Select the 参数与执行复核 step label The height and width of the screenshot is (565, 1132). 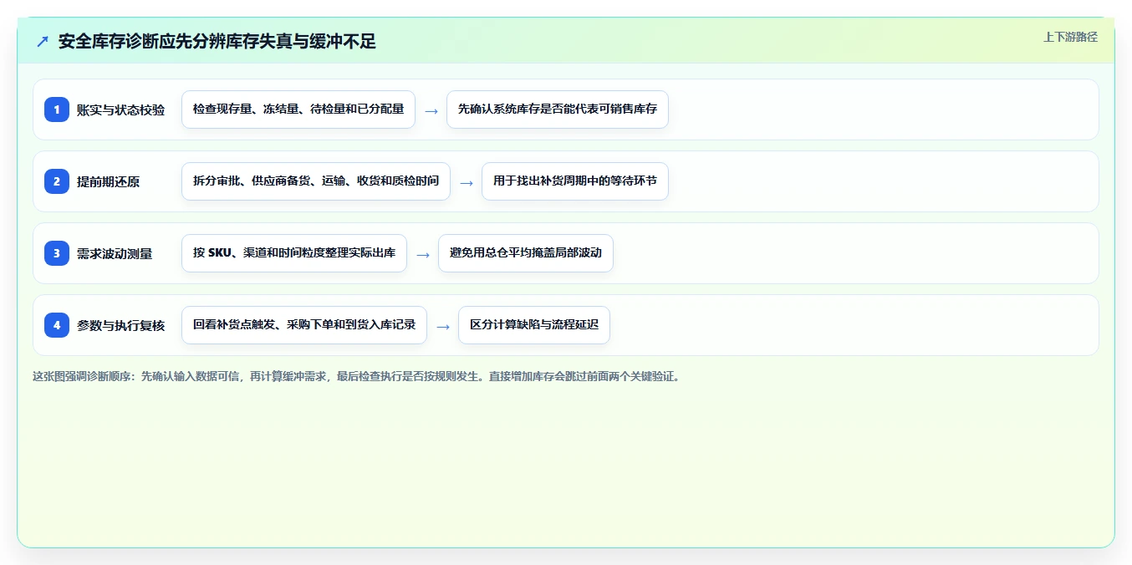point(121,325)
